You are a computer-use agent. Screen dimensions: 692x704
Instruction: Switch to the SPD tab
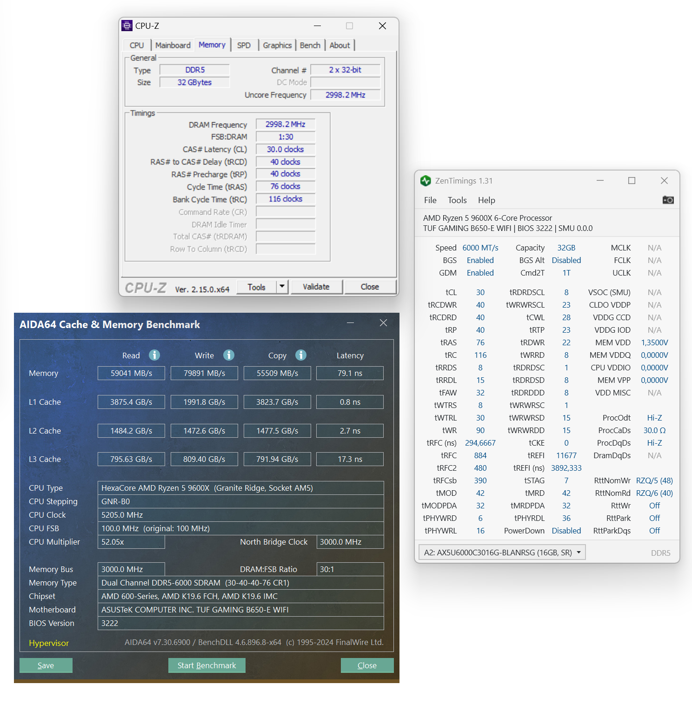[x=244, y=45]
